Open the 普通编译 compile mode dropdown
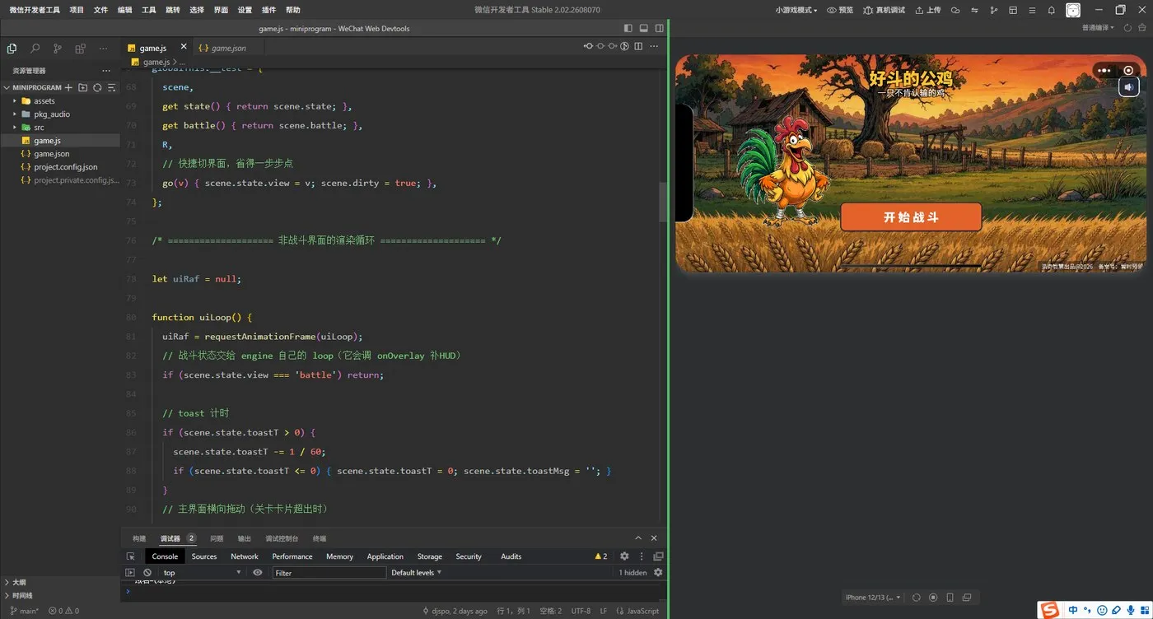1153x619 pixels. pyautogui.click(x=1098, y=28)
